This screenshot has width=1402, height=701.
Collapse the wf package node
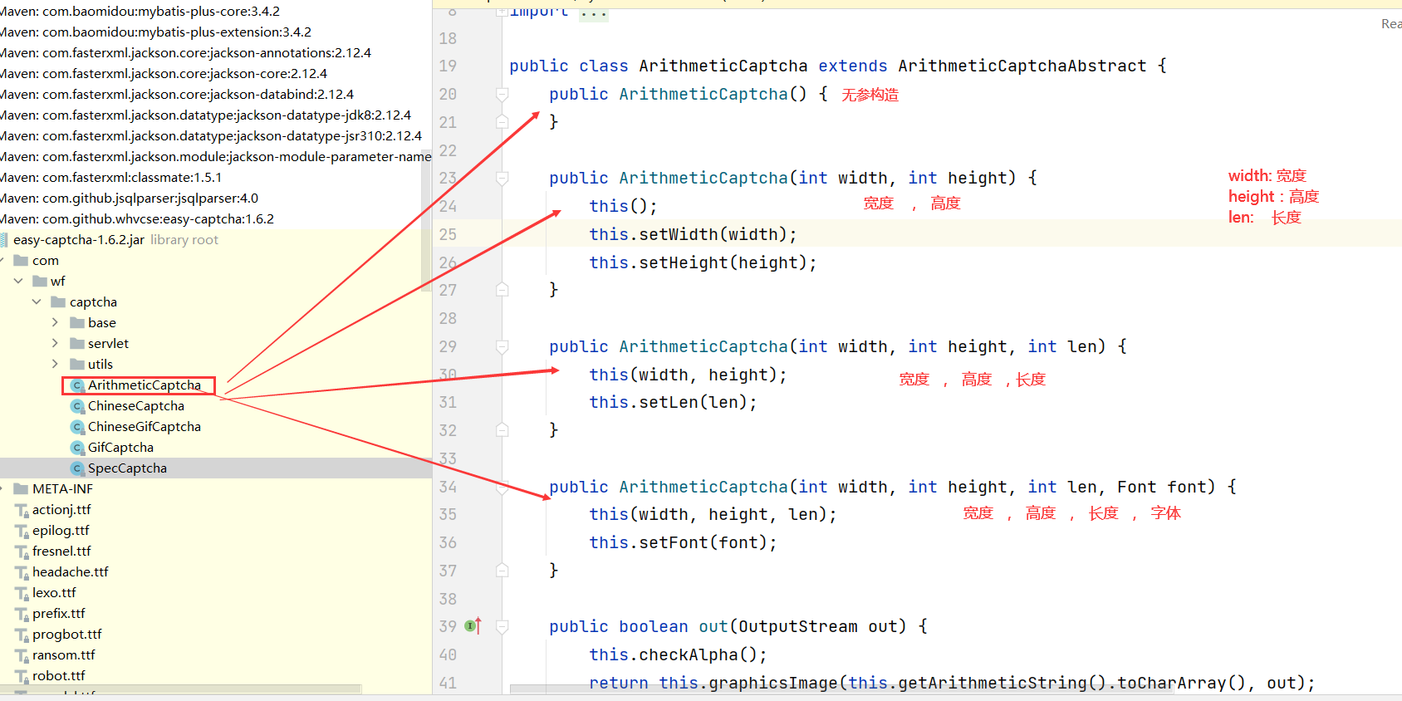pos(18,282)
